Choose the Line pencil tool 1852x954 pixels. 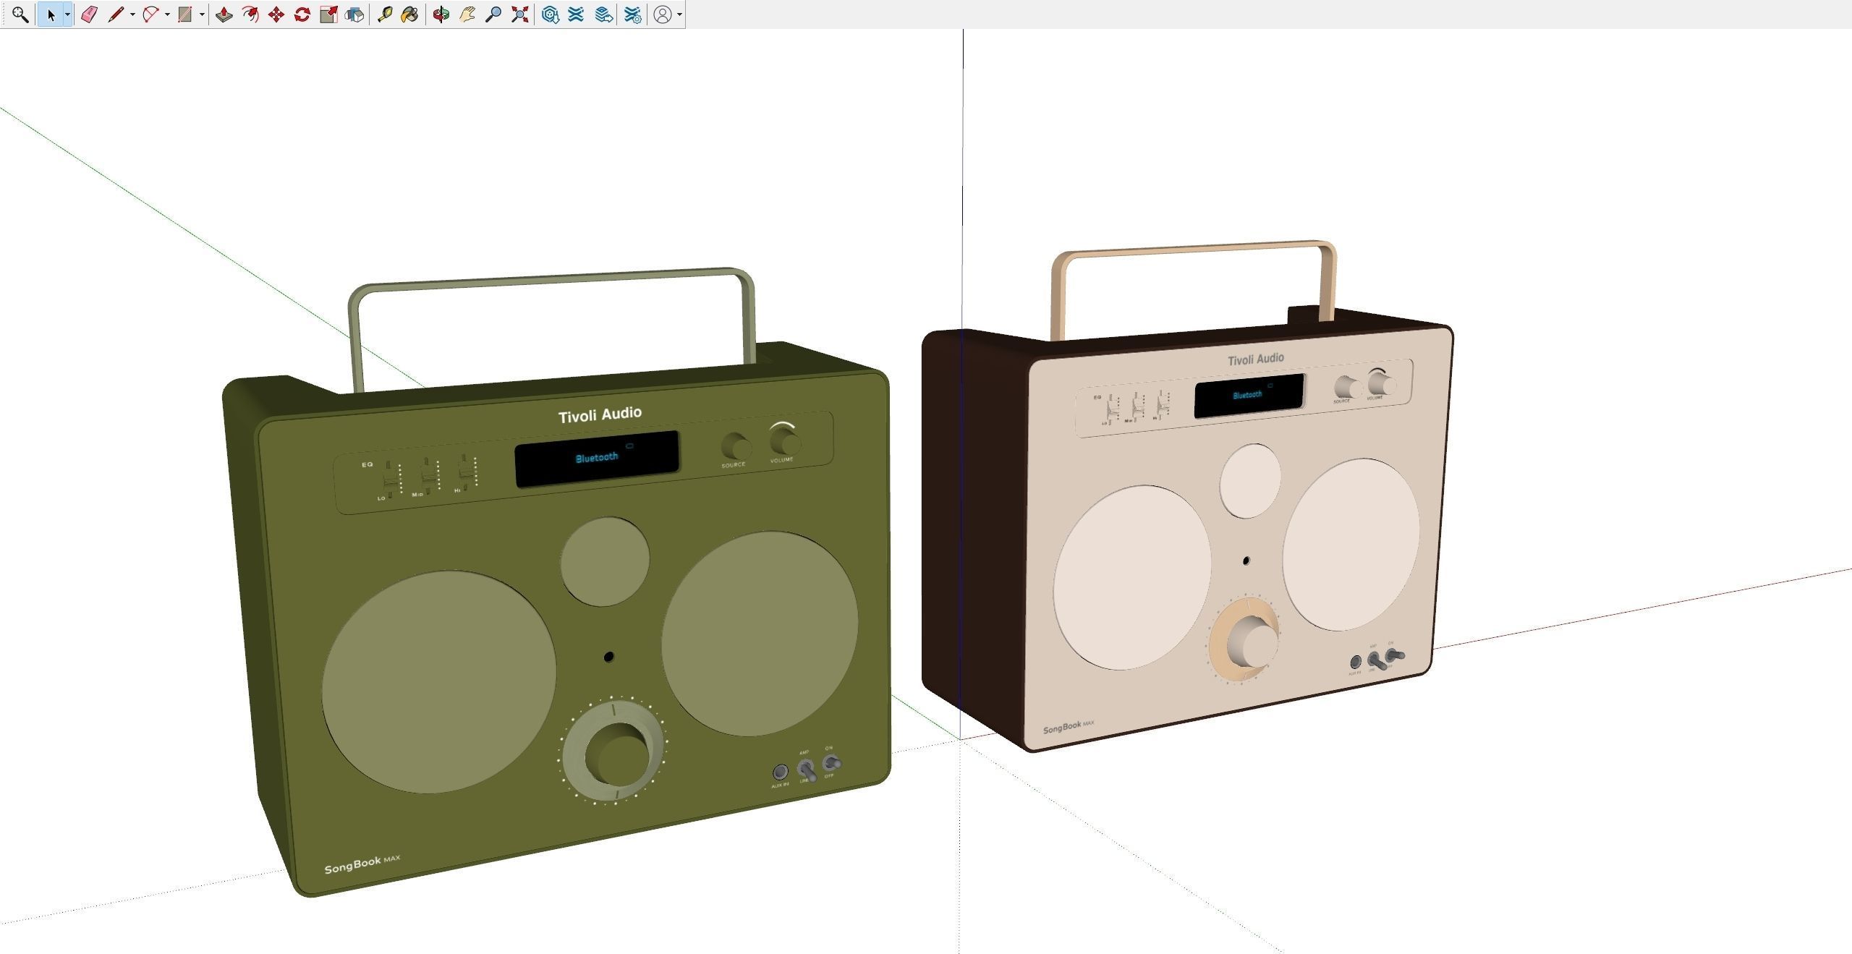pos(116,14)
